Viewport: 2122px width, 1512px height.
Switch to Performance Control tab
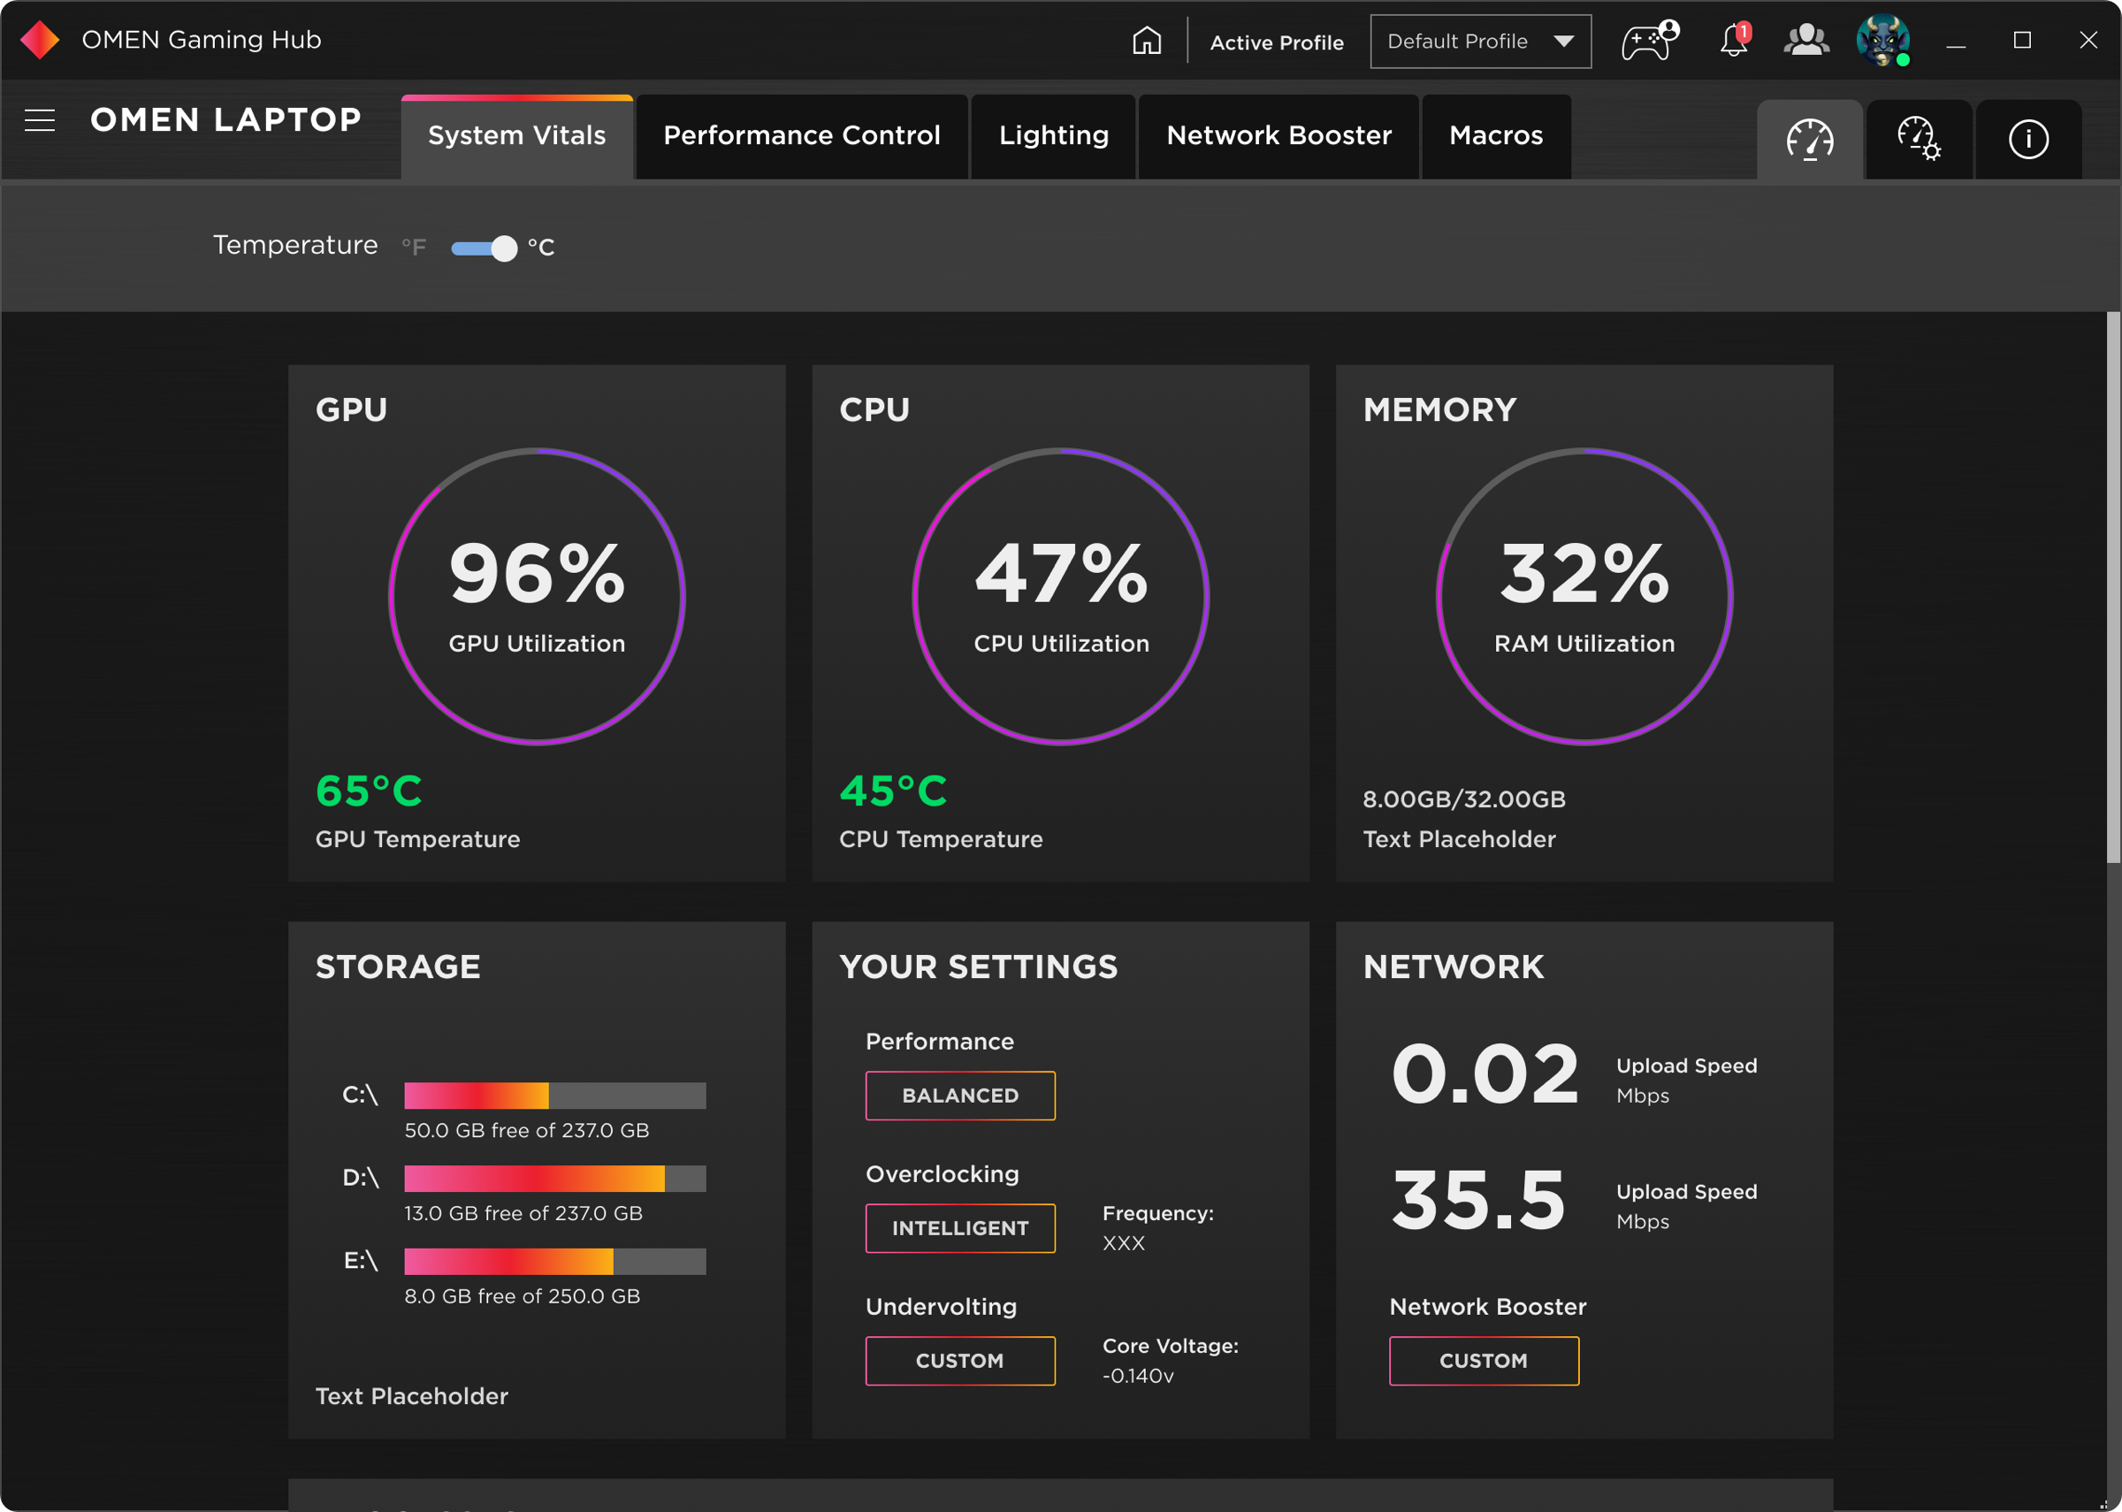(801, 136)
